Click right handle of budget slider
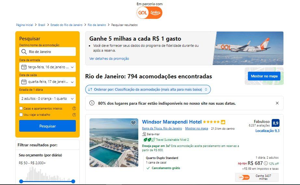This screenshot has height=185, width=300. pos(73,181)
